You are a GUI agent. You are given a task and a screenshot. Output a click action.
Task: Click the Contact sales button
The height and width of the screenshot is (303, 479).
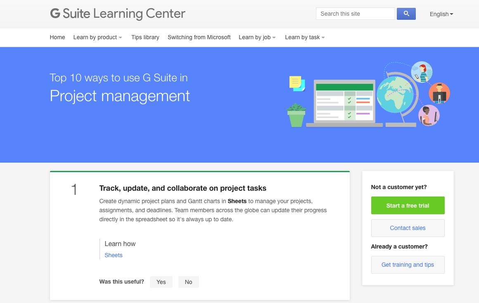408,228
